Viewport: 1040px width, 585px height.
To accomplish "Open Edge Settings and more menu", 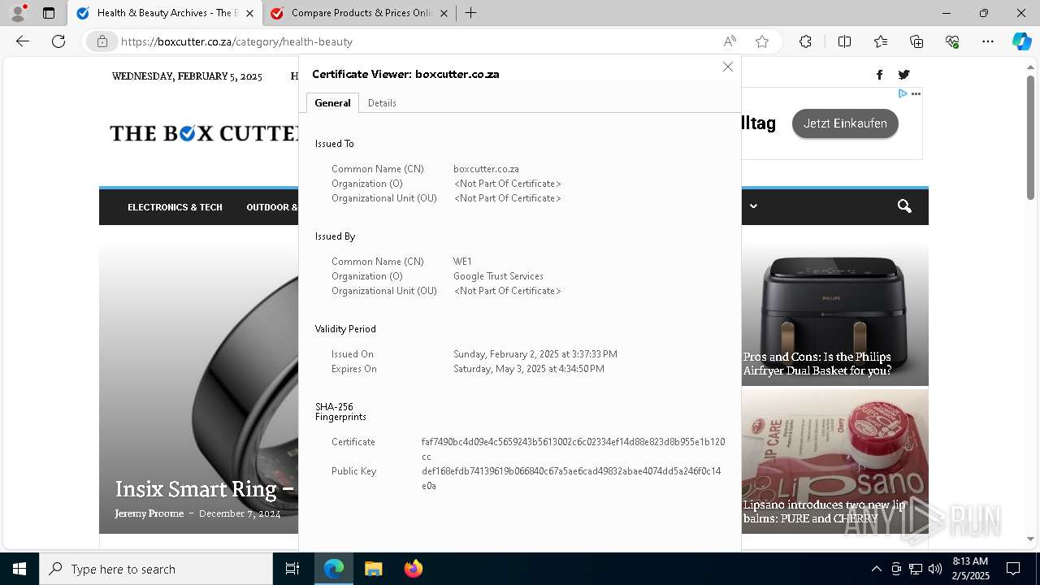I will click(988, 41).
